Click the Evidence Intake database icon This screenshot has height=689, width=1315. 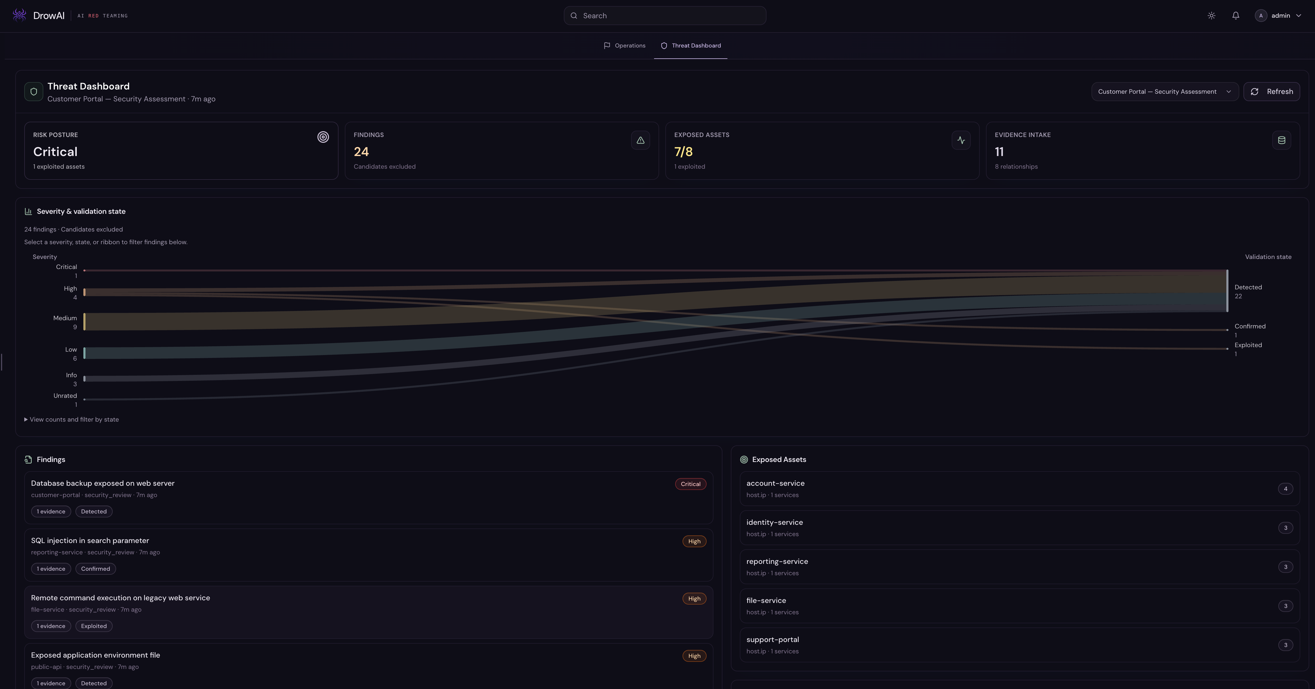pos(1281,140)
